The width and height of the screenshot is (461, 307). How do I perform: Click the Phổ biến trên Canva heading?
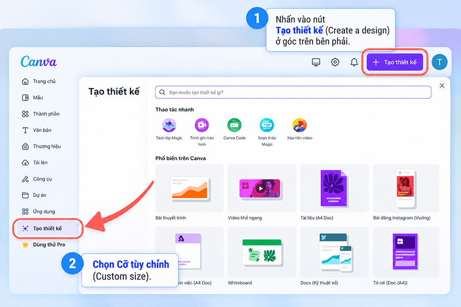(x=180, y=158)
